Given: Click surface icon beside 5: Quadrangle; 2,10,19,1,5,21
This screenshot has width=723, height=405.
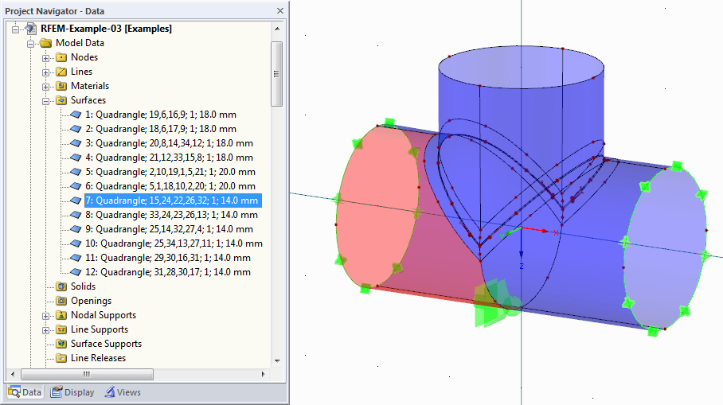Looking at the screenshot, I should pyautogui.click(x=76, y=171).
